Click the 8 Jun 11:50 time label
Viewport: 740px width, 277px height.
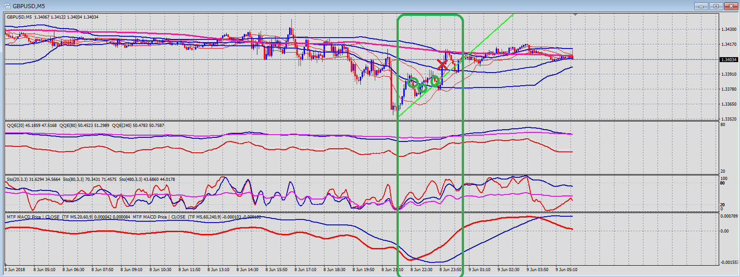[189, 270]
